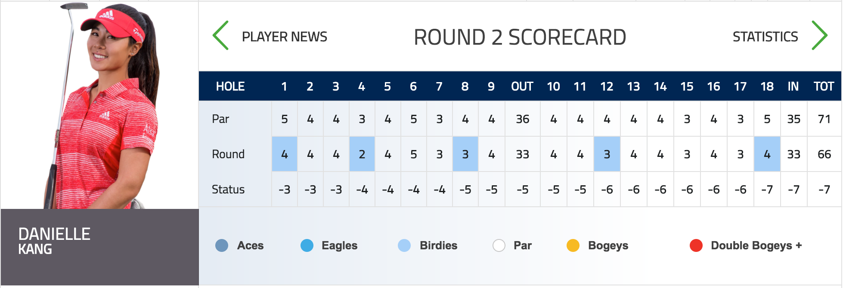The height and width of the screenshot is (288, 843).
Task: Click the OUT column header
Action: click(522, 86)
